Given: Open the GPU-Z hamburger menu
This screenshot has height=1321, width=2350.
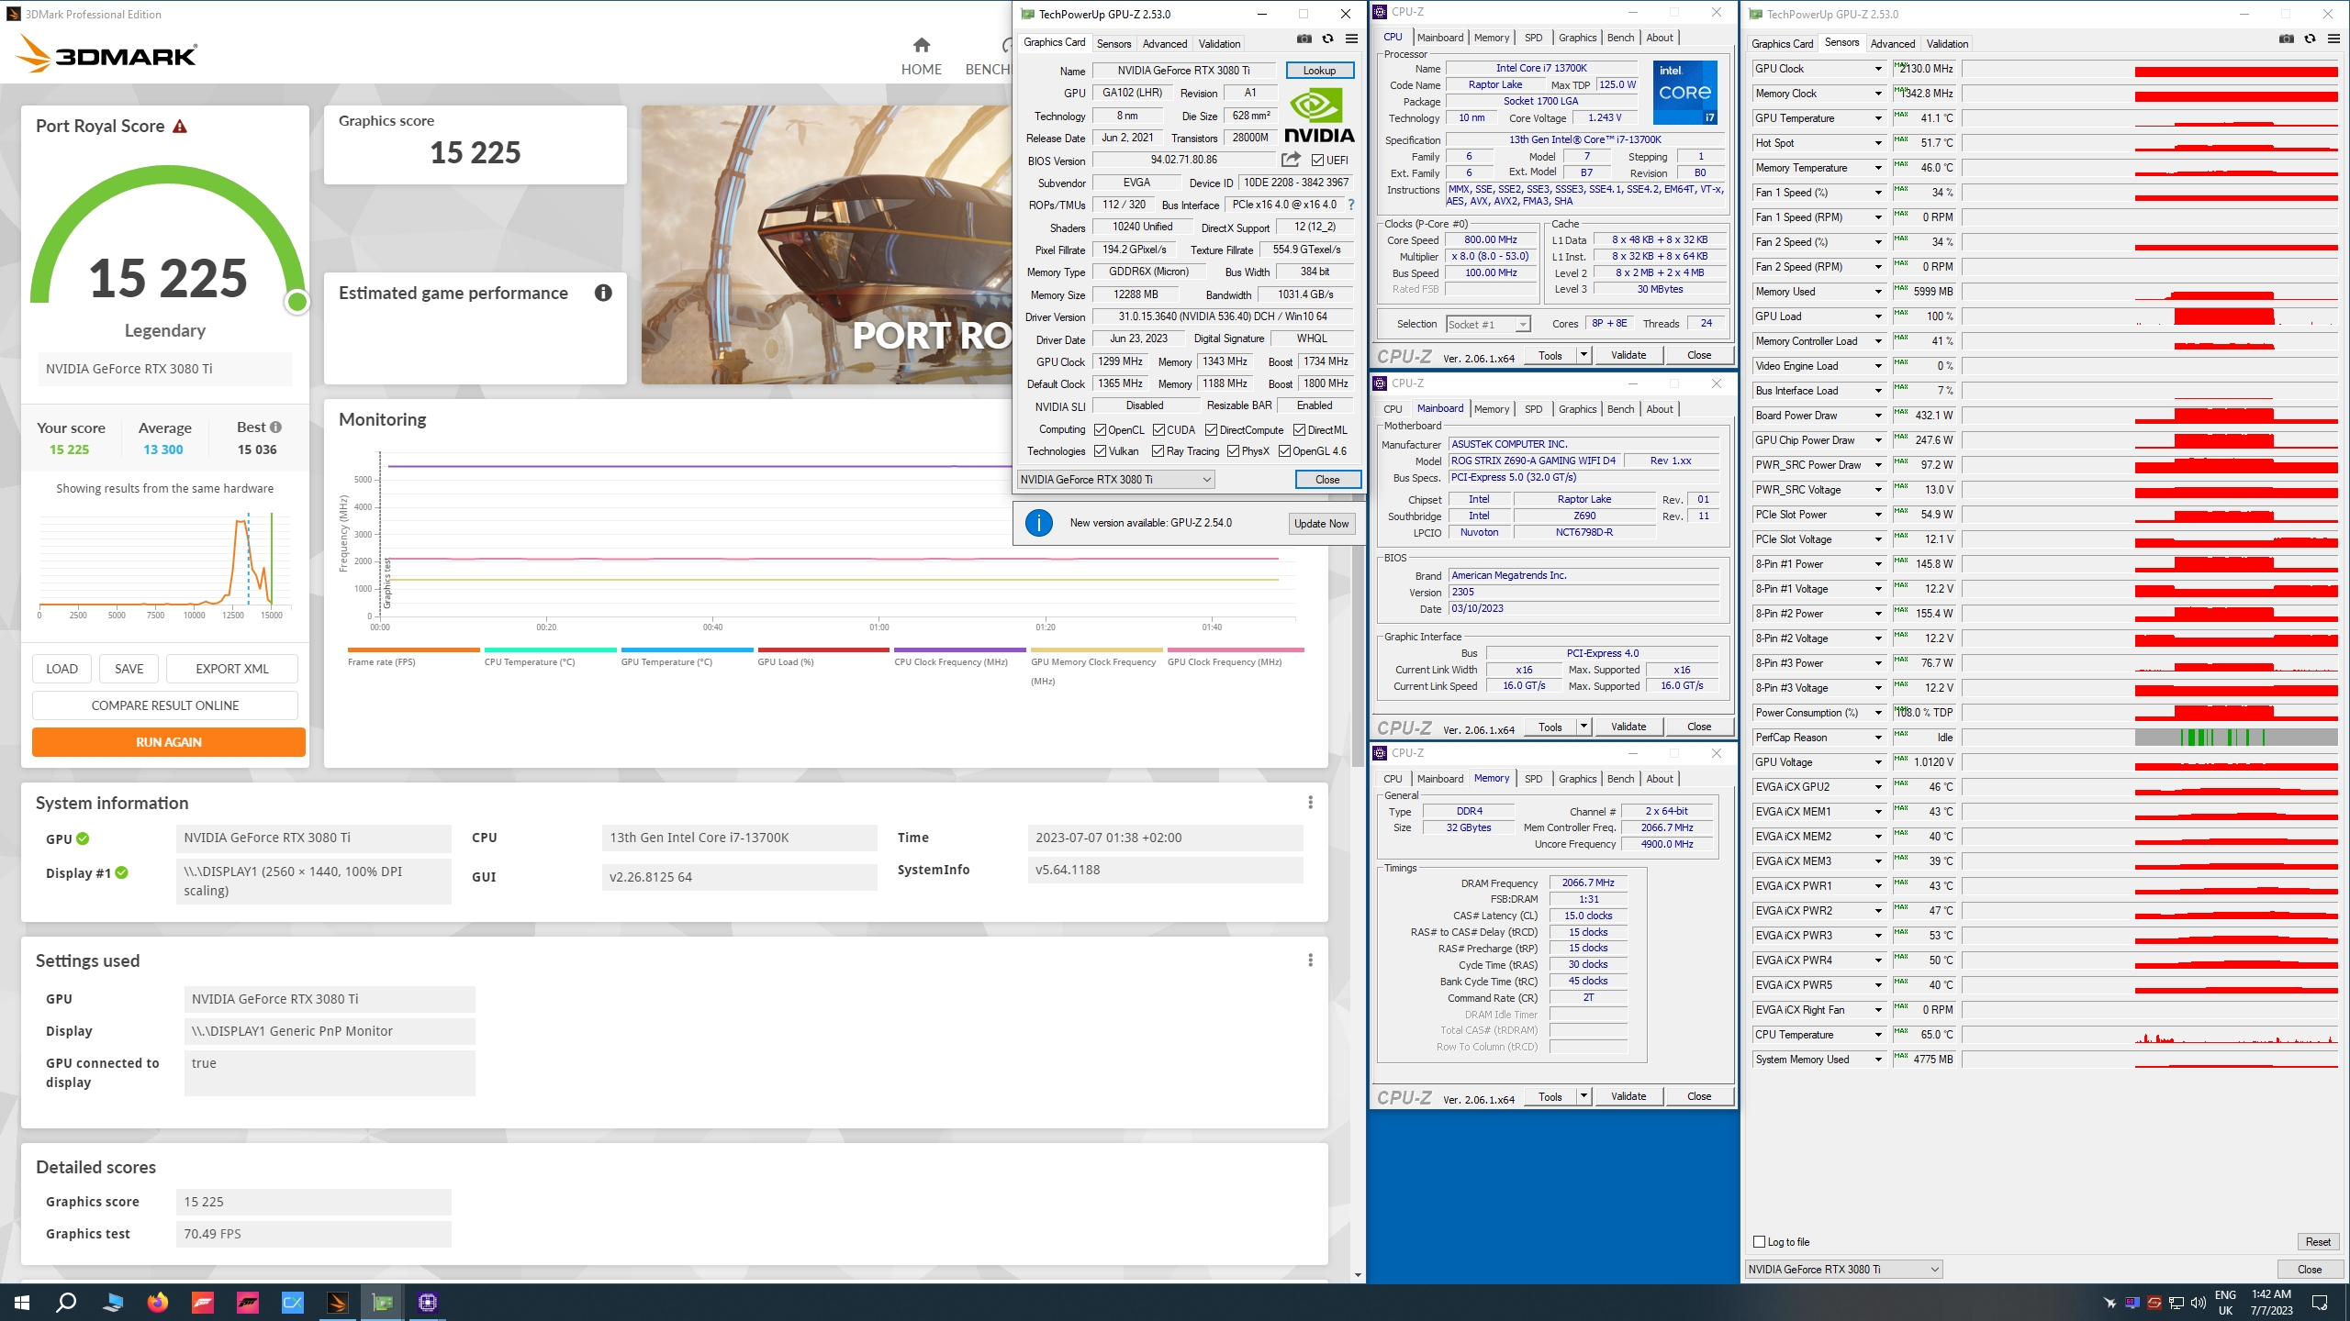Looking at the screenshot, I should 1351,39.
